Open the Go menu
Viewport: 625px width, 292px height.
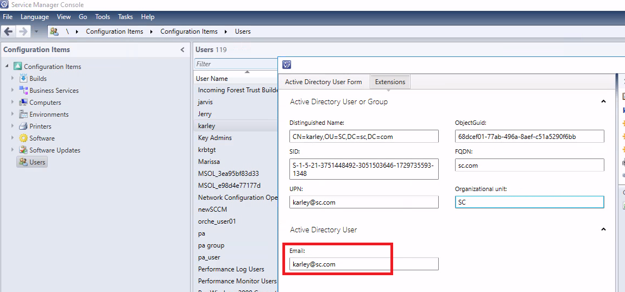pos(83,17)
